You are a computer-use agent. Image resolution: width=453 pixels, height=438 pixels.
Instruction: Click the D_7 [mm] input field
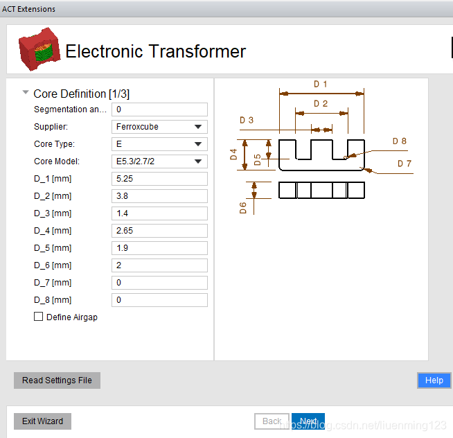(159, 283)
